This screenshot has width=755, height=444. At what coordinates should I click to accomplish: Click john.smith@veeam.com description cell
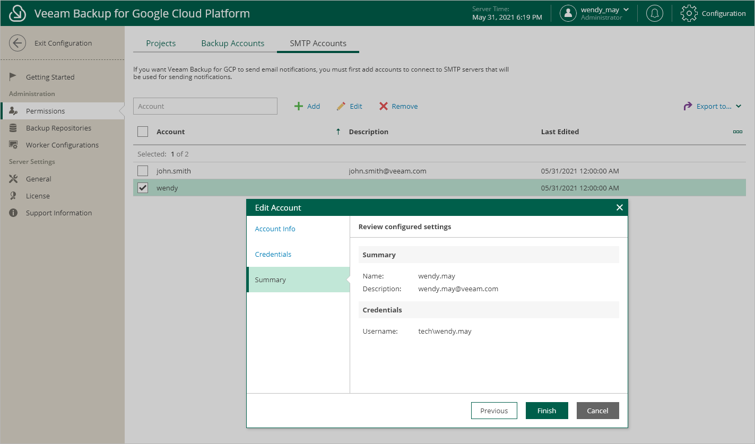[x=388, y=171]
